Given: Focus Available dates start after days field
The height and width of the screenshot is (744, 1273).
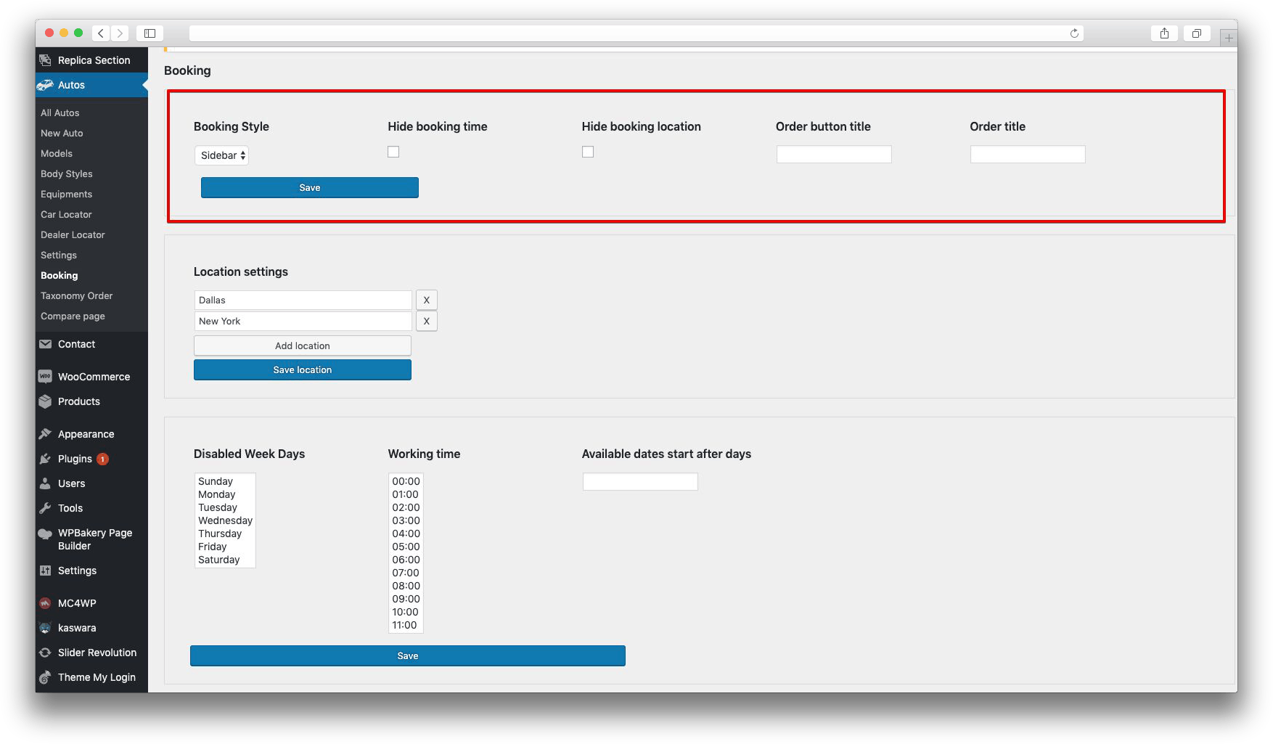Looking at the screenshot, I should click(640, 481).
